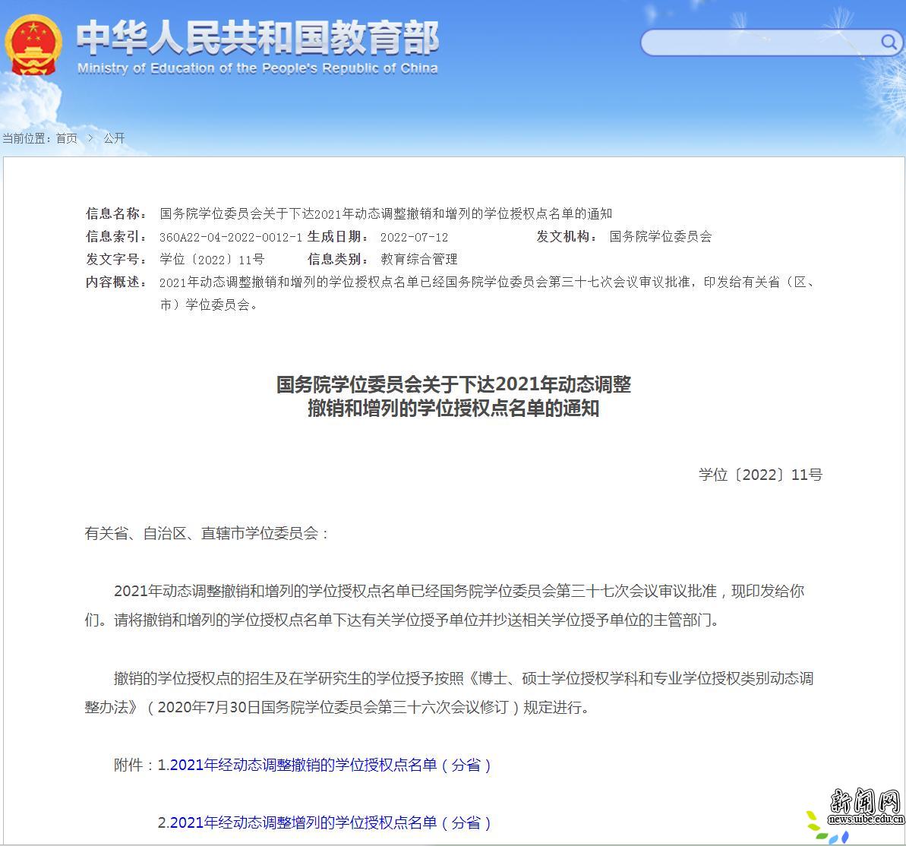Click the 发文字号 label
Screen dimensions: 906x846
115,260
